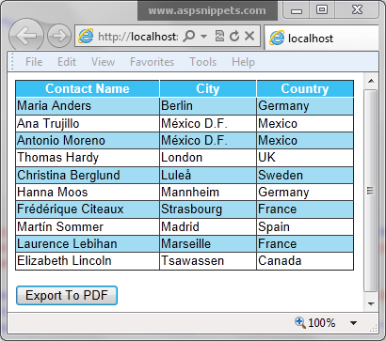Click the Stop loading X icon

[x=249, y=36]
